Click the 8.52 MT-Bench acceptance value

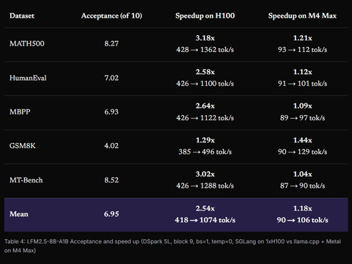point(111,180)
